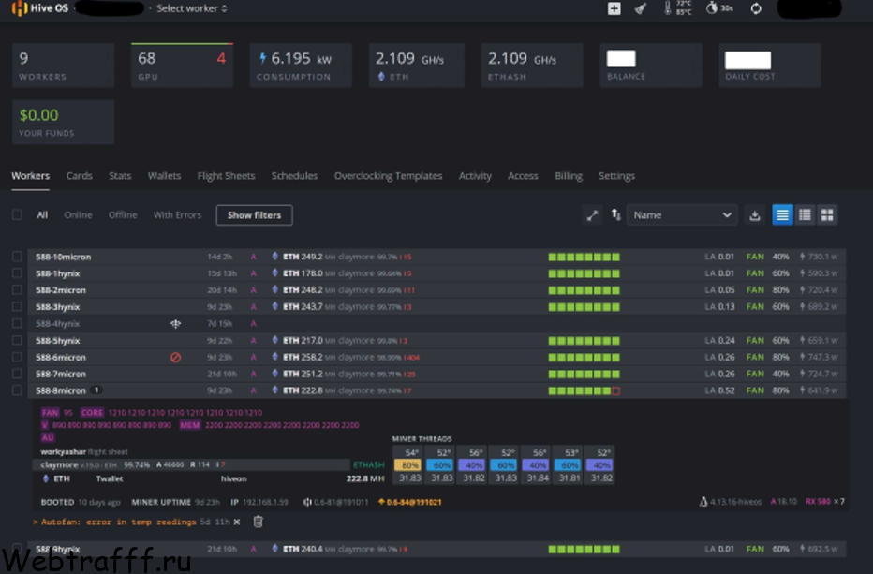Click the message badge 1 on 588-8micron

(96, 390)
